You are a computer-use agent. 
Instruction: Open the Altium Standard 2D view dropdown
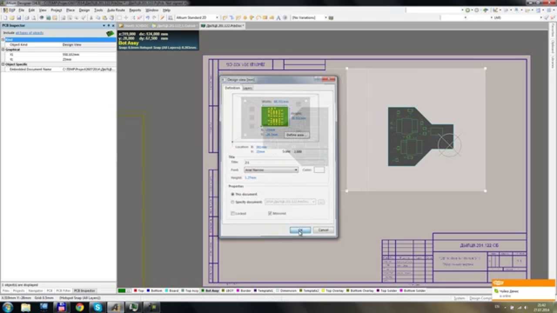(x=197, y=18)
